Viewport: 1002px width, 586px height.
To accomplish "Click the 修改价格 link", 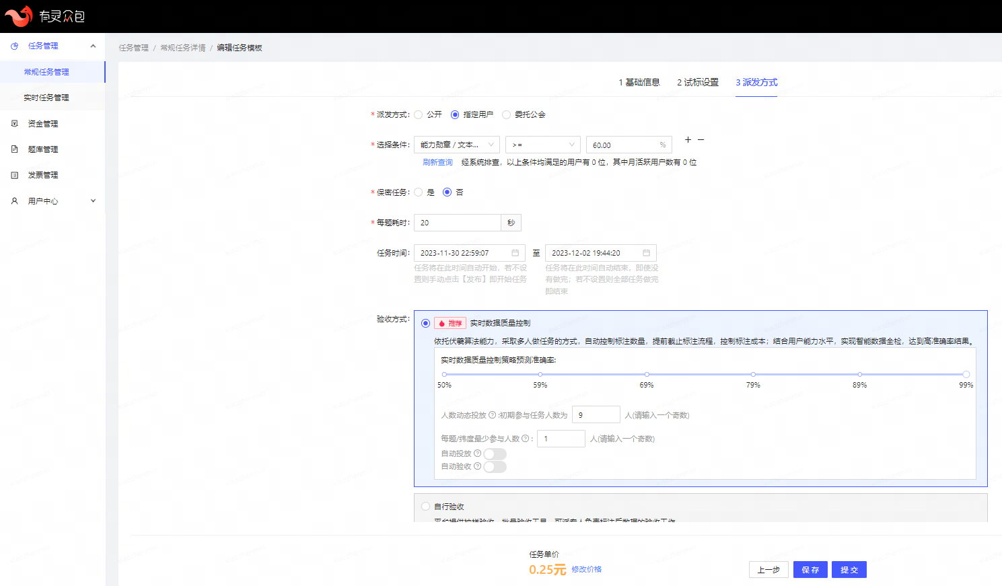I will pos(587,569).
